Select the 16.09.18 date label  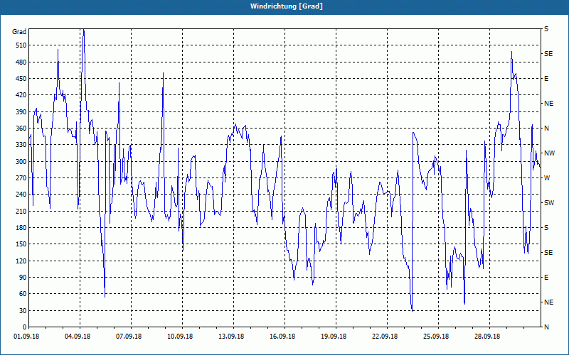pyautogui.click(x=282, y=337)
